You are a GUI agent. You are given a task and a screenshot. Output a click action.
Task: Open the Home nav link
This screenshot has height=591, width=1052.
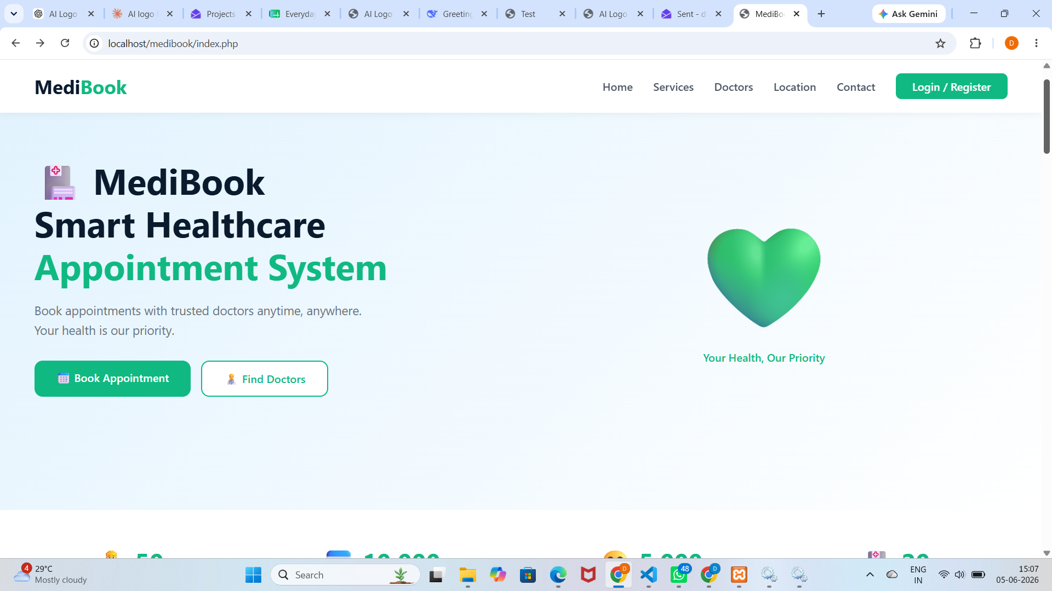coord(618,87)
